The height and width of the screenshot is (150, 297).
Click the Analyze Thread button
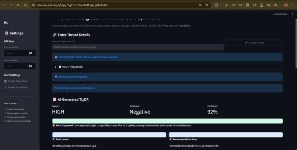click(254, 43)
